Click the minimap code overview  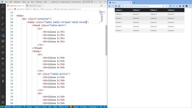102,16
